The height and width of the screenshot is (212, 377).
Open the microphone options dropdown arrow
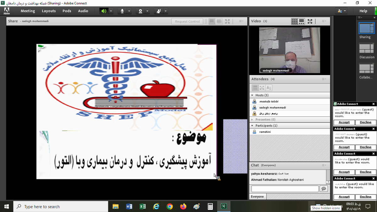tap(129, 11)
